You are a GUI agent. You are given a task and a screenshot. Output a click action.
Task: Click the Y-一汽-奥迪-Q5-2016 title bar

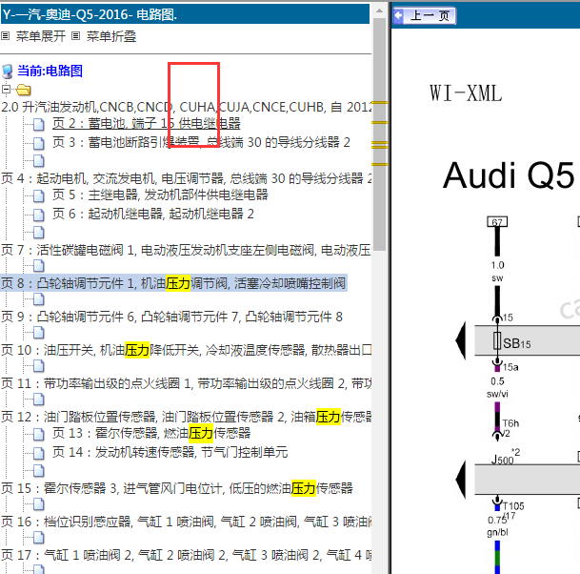[x=185, y=14]
